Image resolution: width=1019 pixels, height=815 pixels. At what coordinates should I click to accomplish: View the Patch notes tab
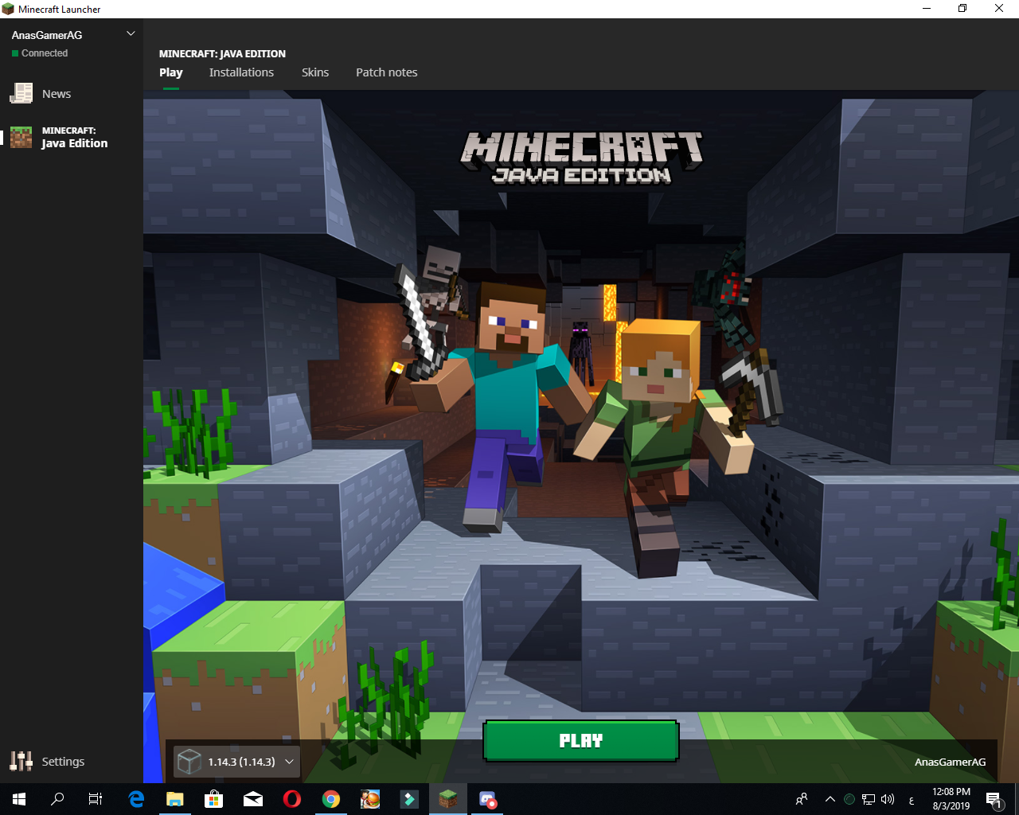point(386,72)
